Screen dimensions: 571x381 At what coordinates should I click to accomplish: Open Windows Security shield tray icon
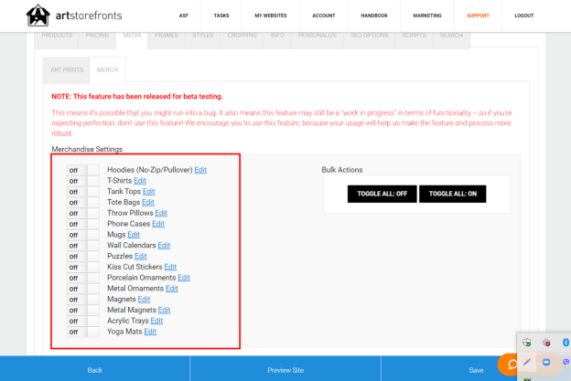tap(526, 343)
